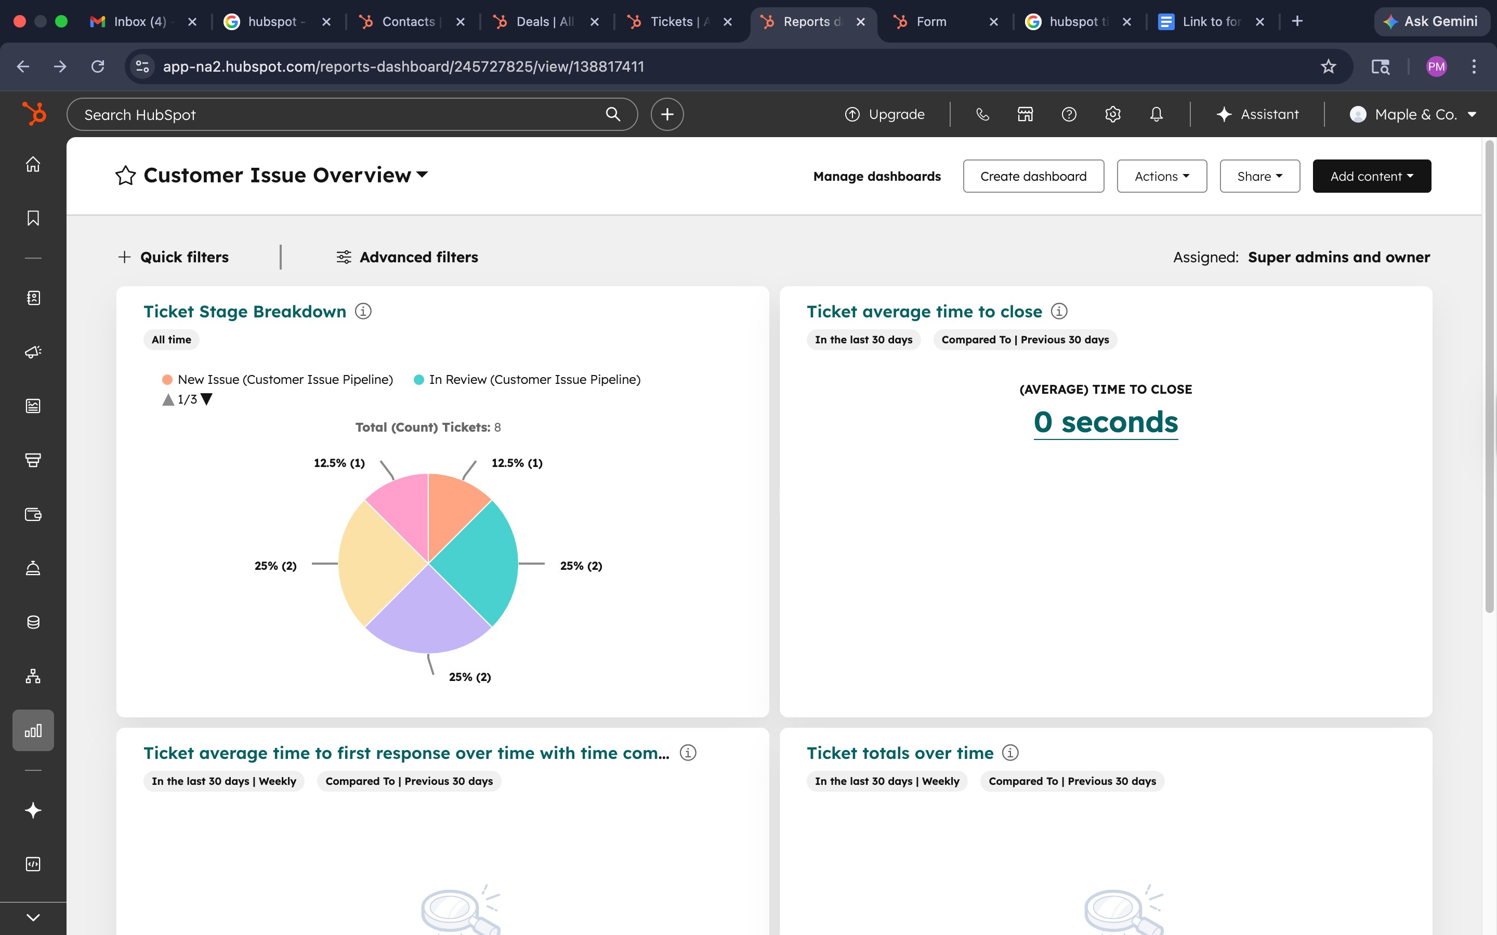Click the search magnifier icon
The width and height of the screenshot is (1497, 935).
click(612, 114)
